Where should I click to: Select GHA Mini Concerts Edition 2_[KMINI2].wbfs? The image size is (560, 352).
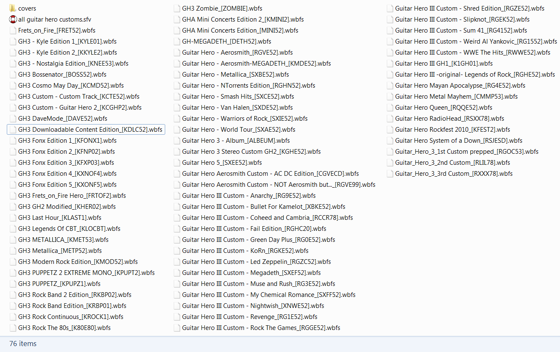[243, 19]
